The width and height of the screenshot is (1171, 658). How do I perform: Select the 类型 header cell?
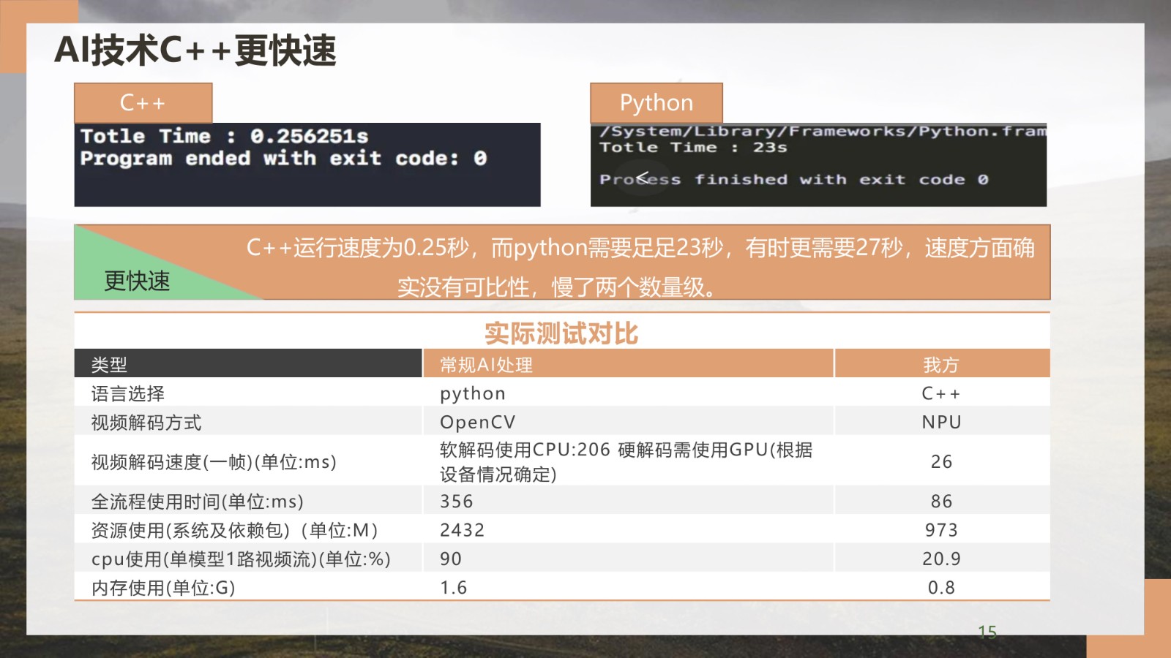click(109, 364)
